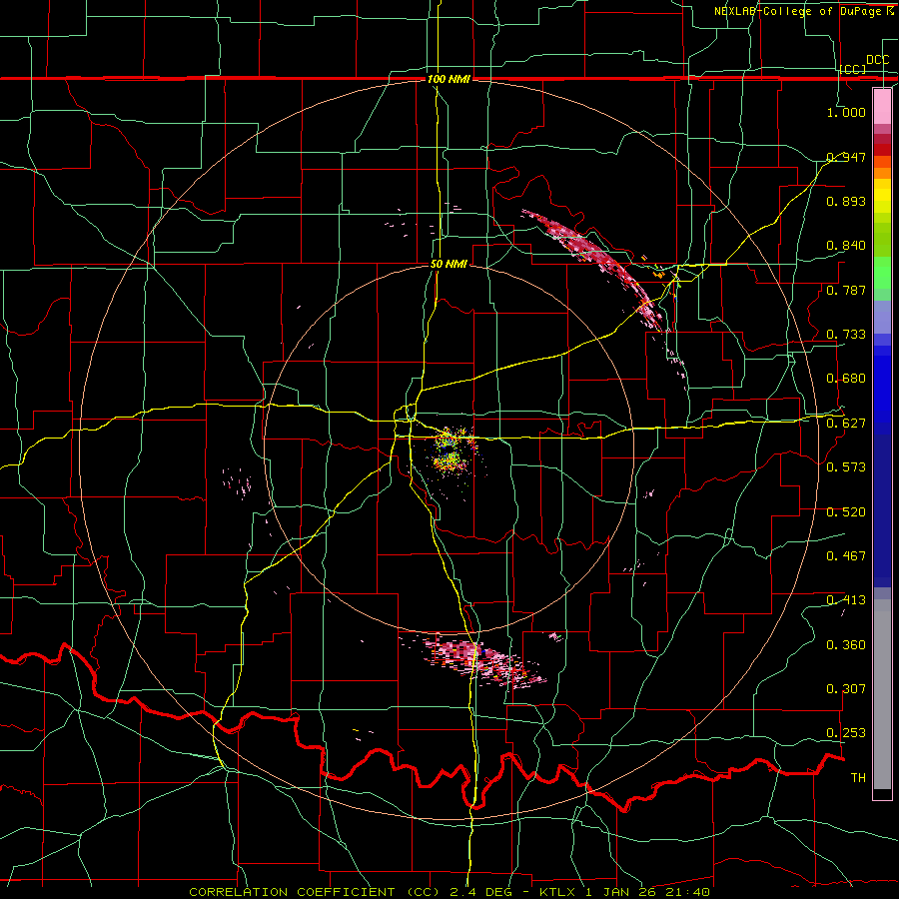Select the periwinkle color bar segment
Screen dimensions: 899x899
point(882,318)
